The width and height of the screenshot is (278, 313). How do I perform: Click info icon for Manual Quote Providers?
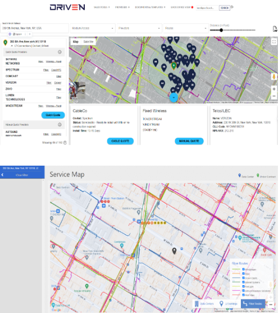pos(60,125)
